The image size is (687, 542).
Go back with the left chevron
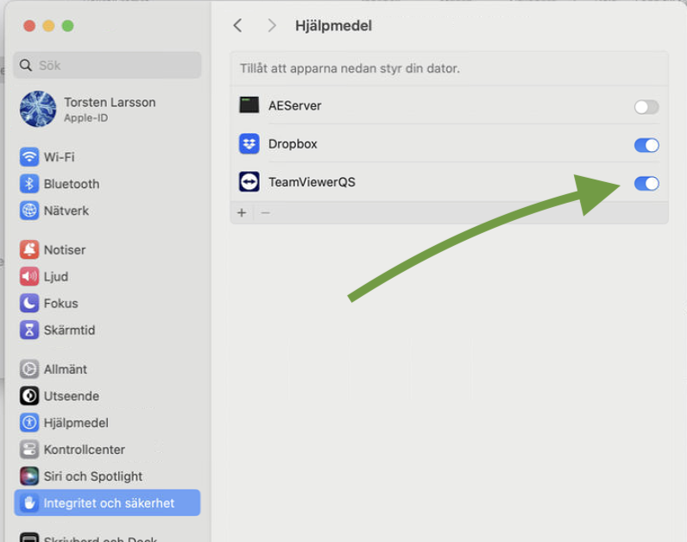(238, 25)
